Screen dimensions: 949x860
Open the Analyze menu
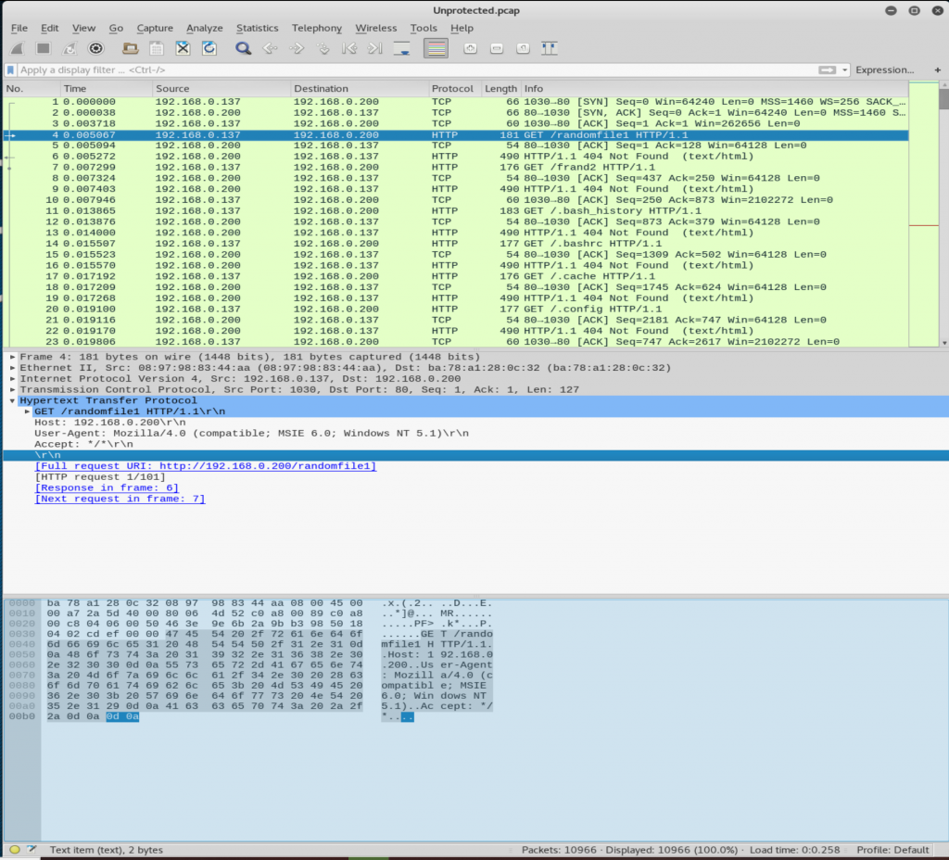point(205,28)
